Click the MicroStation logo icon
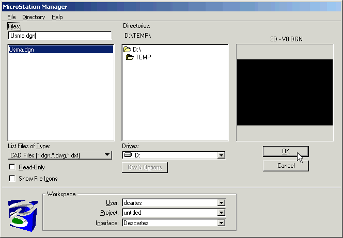Screen dimensions: 343x238 pos(23,215)
